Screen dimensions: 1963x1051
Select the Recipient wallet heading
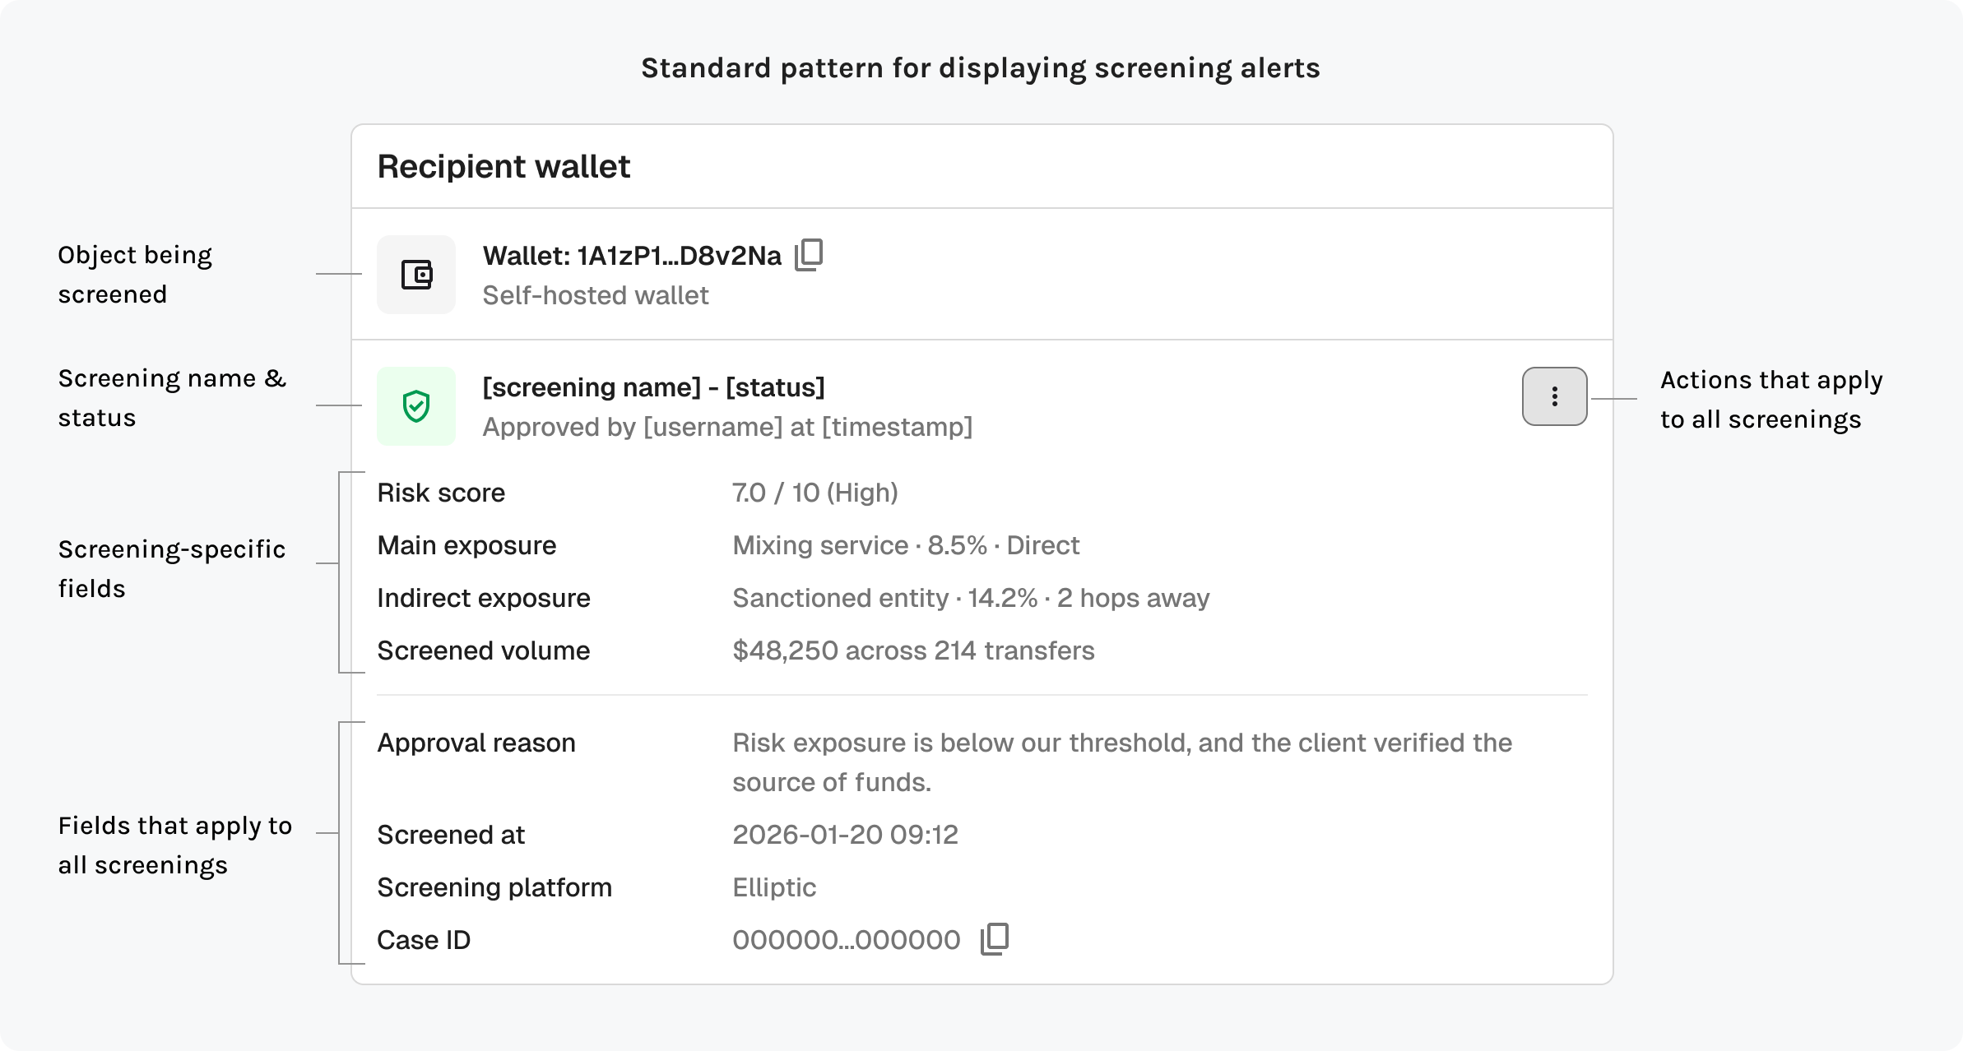click(x=504, y=167)
